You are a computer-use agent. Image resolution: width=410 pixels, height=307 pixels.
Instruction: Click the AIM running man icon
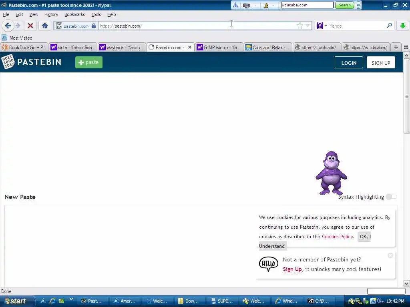pos(266,5)
